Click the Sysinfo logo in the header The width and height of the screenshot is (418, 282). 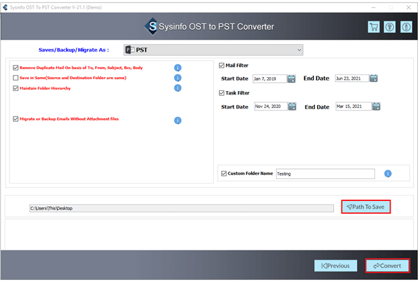pyautogui.click(x=152, y=26)
